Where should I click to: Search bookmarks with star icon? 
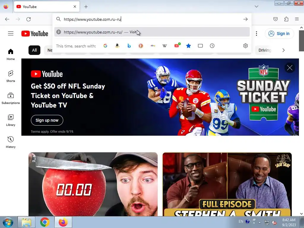click(189, 46)
